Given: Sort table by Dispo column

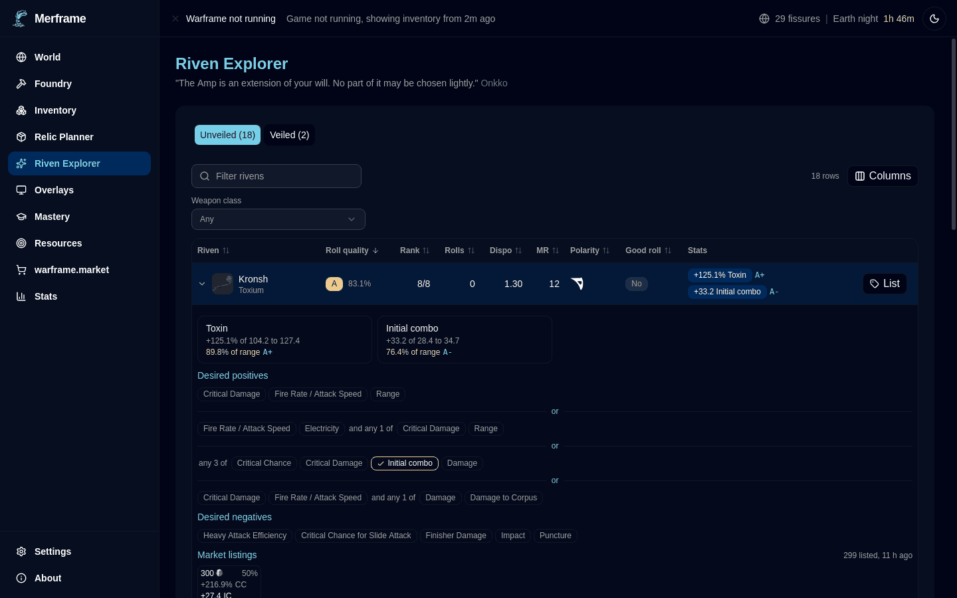Looking at the screenshot, I should tap(506, 250).
